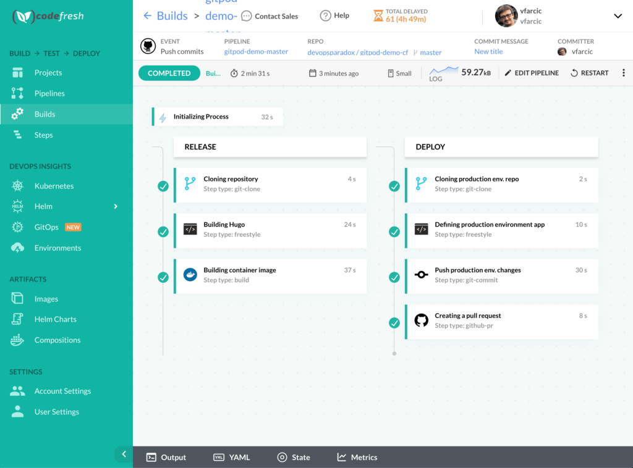The image size is (633, 468).
Task: Click the truncated Bui... link
Action: [x=213, y=73]
